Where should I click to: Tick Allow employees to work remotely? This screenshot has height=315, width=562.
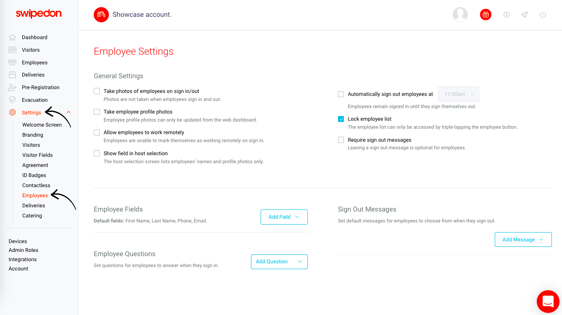point(97,132)
